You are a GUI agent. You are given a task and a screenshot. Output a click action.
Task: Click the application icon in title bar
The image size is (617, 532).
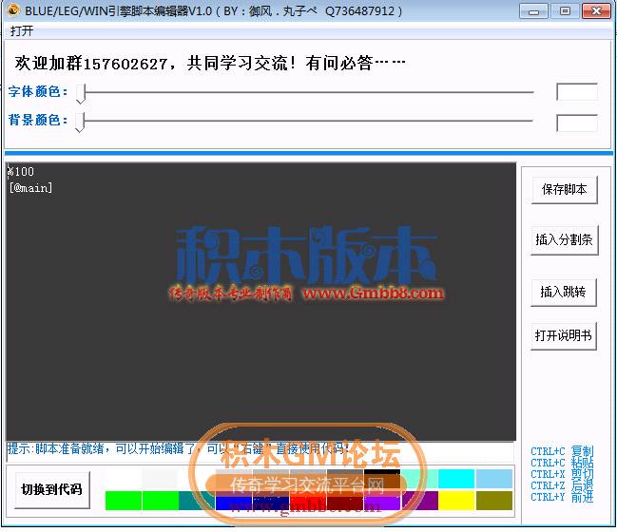click(13, 9)
